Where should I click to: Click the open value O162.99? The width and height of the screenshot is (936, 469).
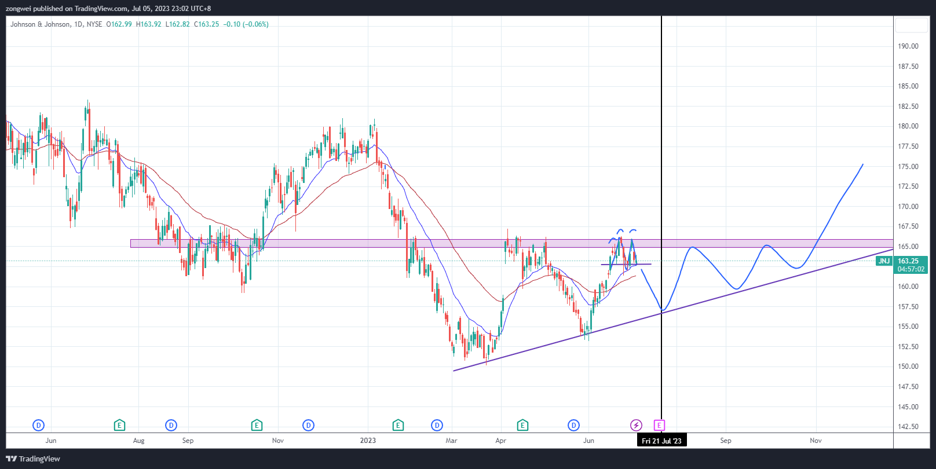tap(119, 24)
